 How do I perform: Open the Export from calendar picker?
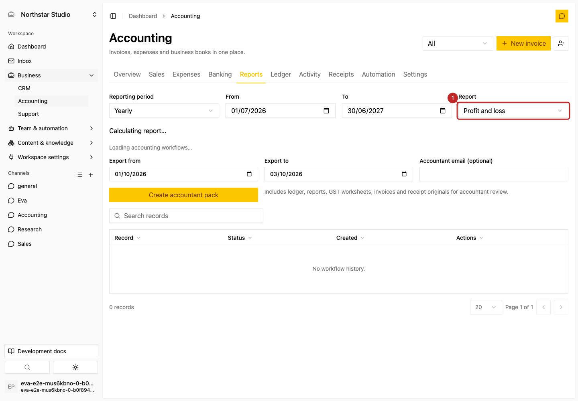pyautogui.click(x=249, y=174)
